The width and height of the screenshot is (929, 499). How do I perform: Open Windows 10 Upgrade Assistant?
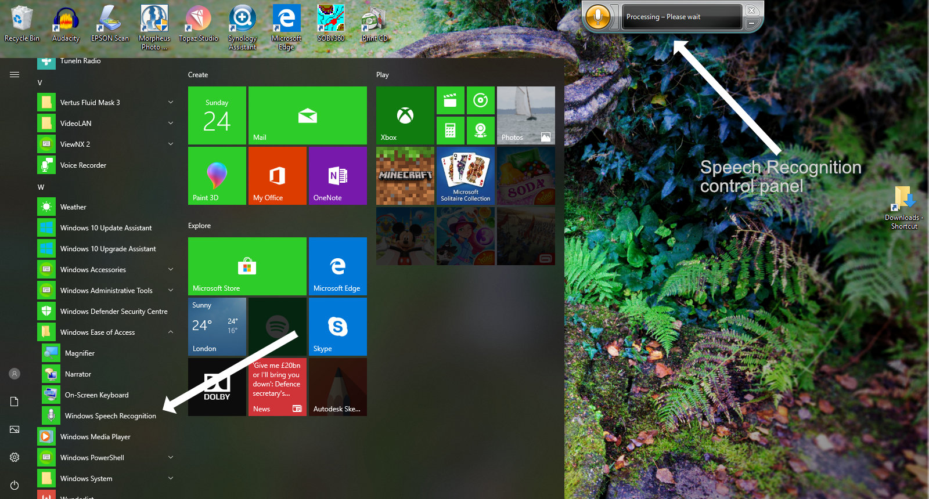pos(107,248)
